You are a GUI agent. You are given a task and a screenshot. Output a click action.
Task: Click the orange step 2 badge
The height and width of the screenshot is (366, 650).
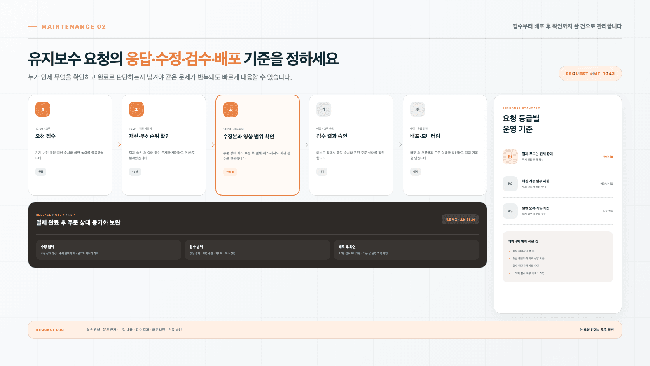pyautogui.click(x=136, y=109)
